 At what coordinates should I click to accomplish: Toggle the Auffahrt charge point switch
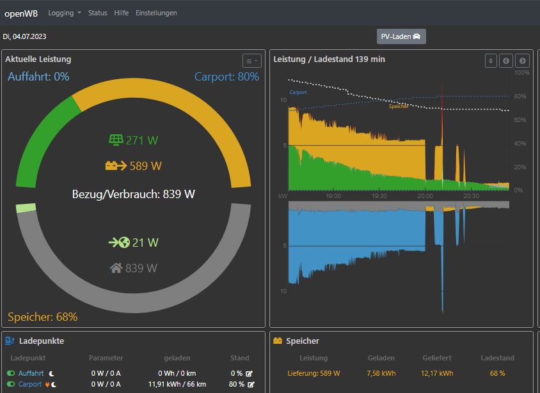click(x=11, y=373)
